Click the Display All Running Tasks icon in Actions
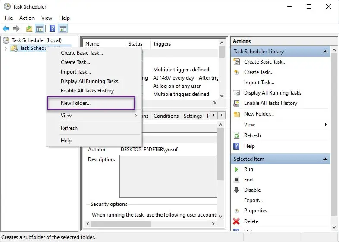Screen dimensions: 339x242 point(236,93)
